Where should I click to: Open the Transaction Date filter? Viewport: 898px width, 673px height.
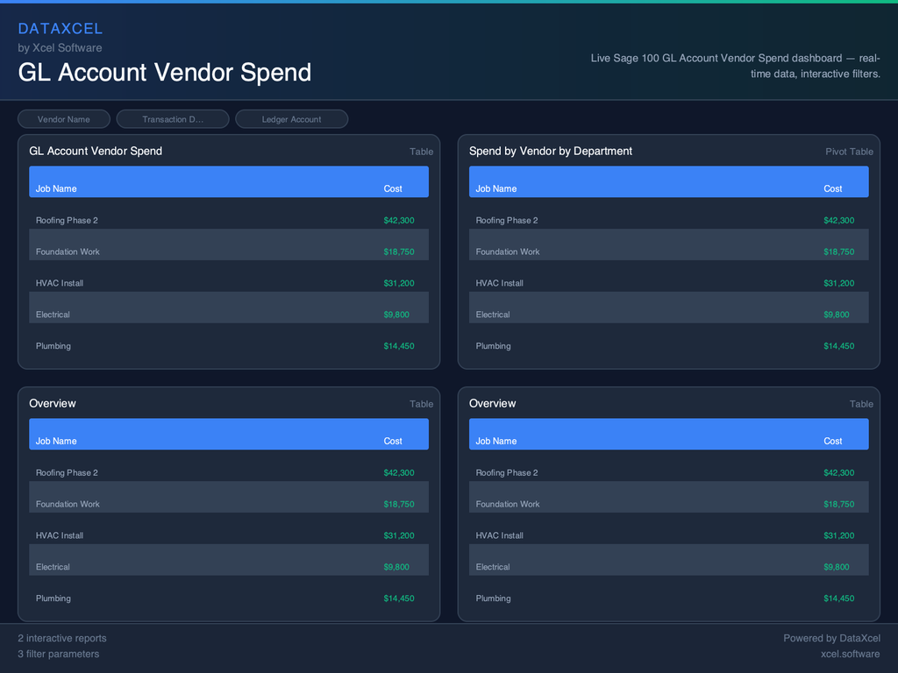[x=173, y=118]
